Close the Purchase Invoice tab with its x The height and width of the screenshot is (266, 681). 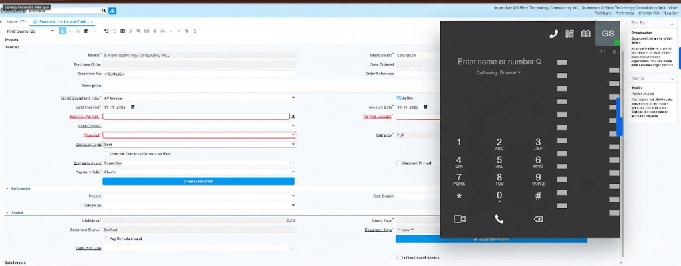coord(92,21)
